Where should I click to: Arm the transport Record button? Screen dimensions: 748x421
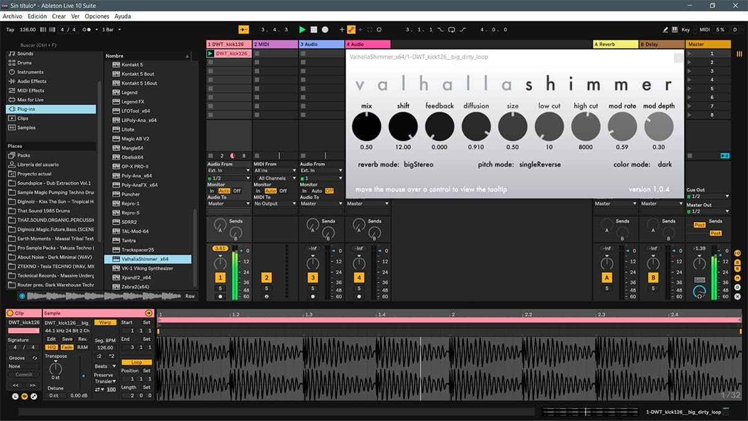325,29
